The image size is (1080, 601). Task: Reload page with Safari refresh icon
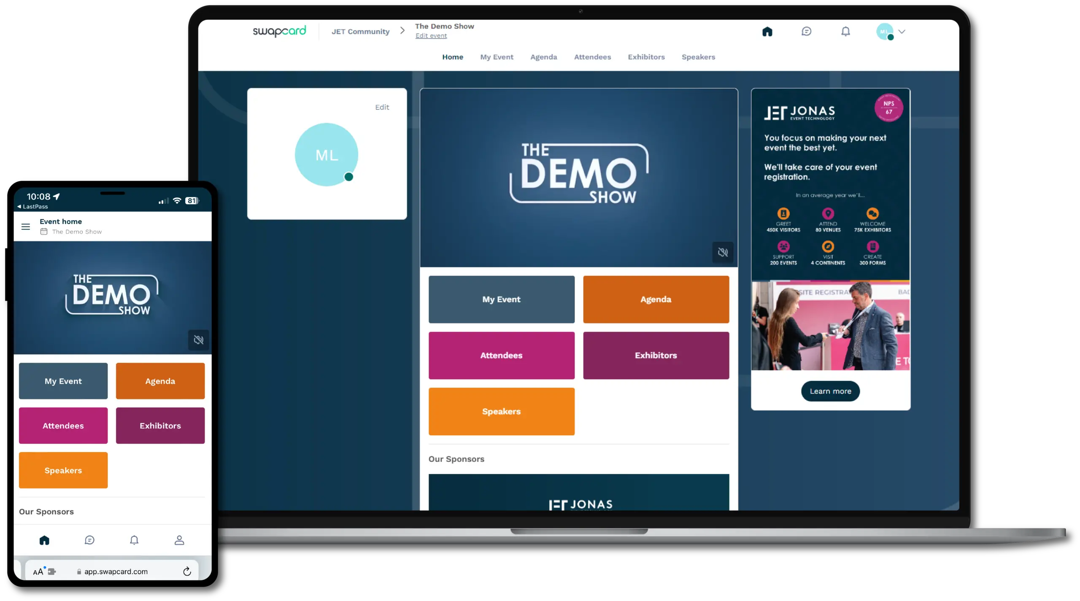pos(187,571)
